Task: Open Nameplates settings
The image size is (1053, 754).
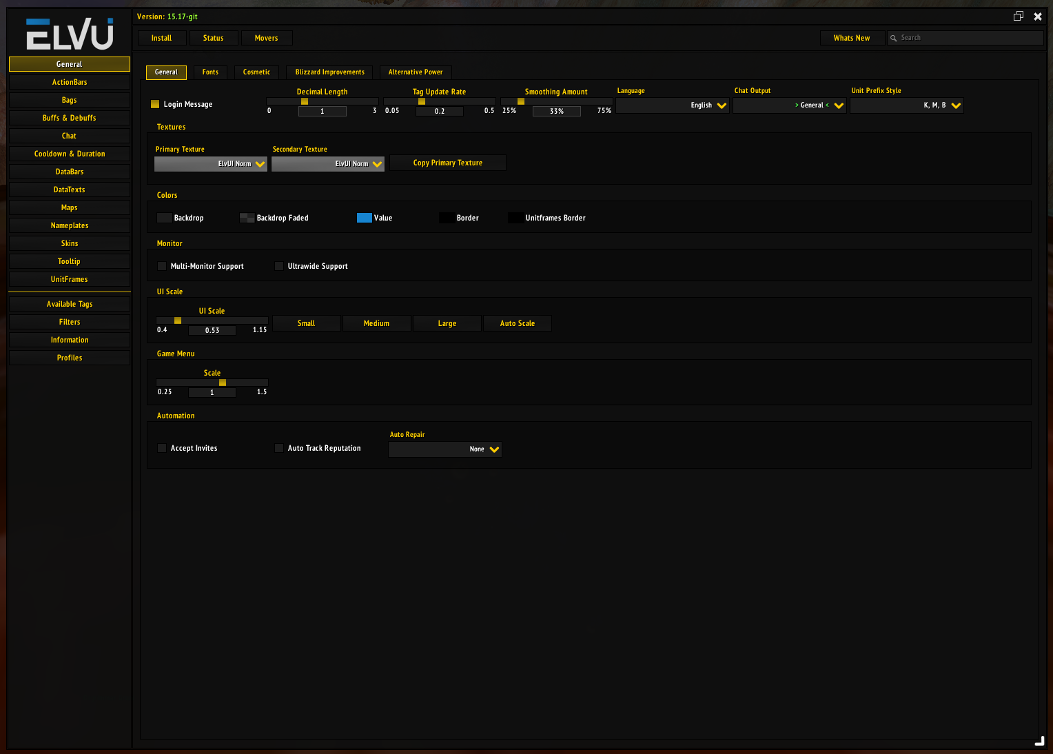Action: pos(70,225)
